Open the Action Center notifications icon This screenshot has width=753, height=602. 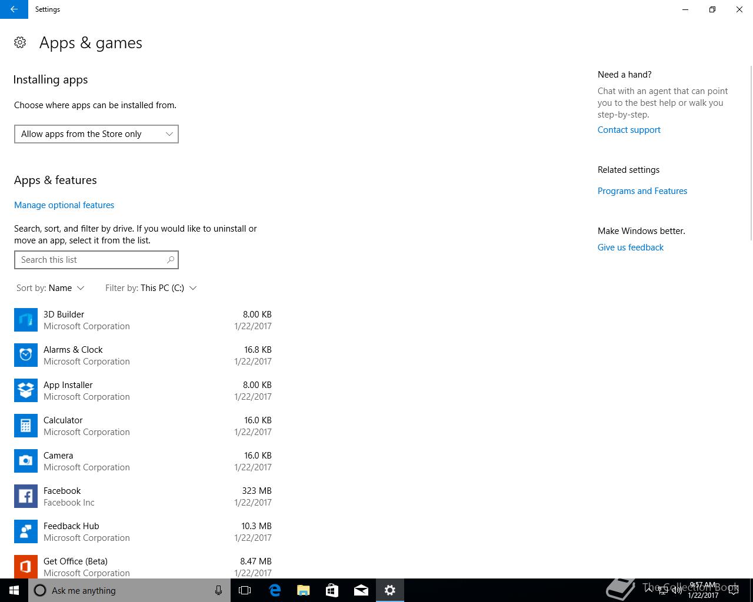point(733,590)
